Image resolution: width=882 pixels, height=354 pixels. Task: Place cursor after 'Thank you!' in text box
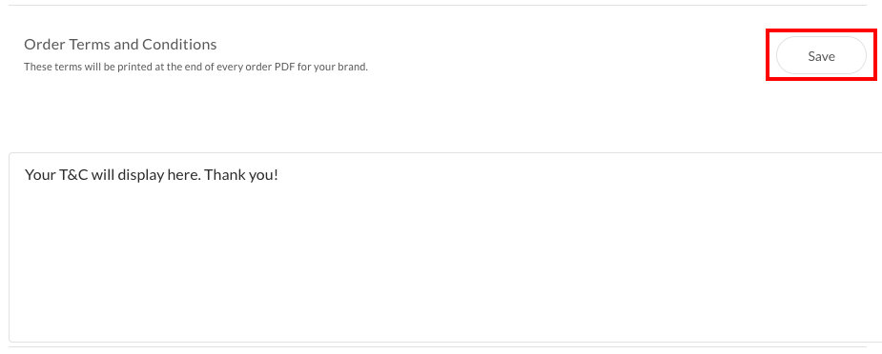coord(279,175)
